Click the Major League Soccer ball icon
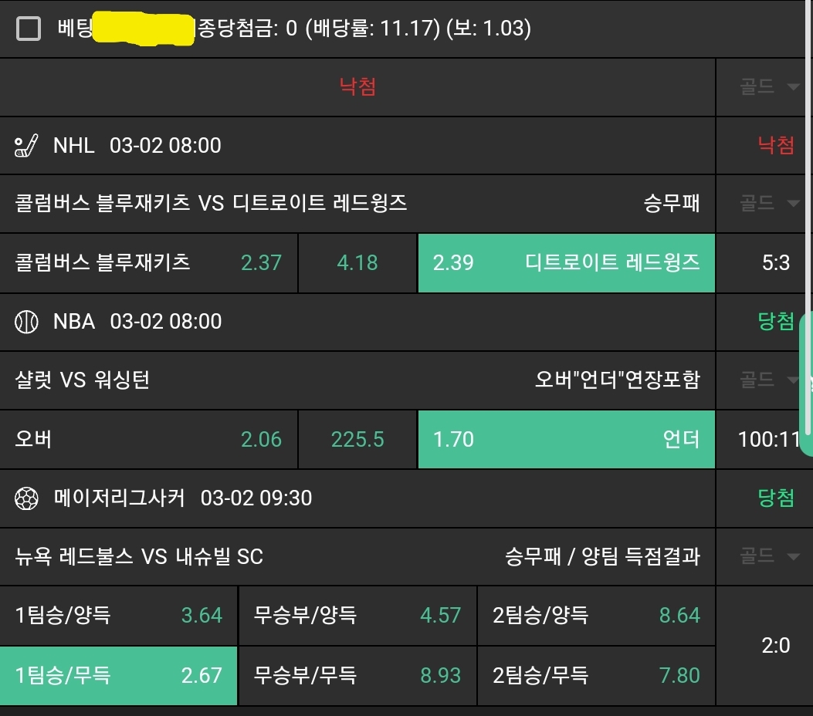The width and height of the screenshot is (813, 716). 26,498
